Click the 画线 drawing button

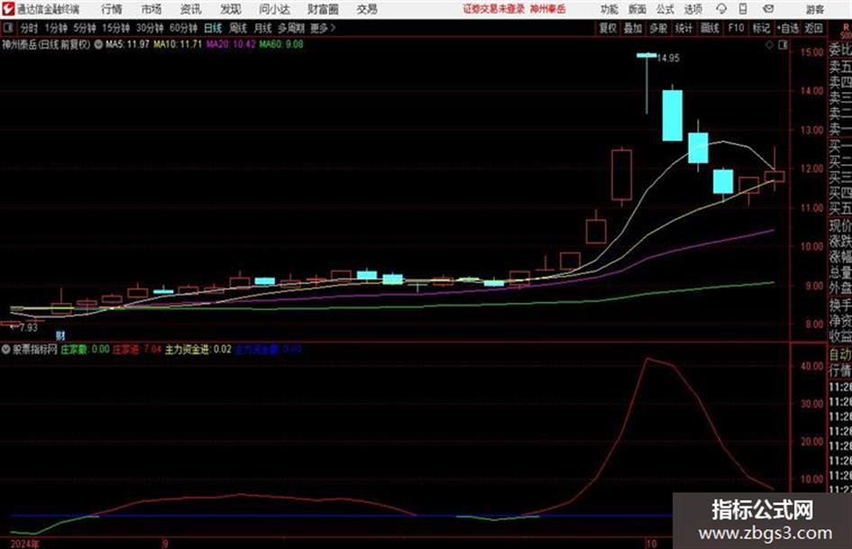pos(710,28)
